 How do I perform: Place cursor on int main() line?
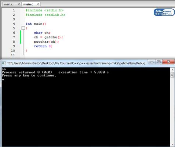36,24
